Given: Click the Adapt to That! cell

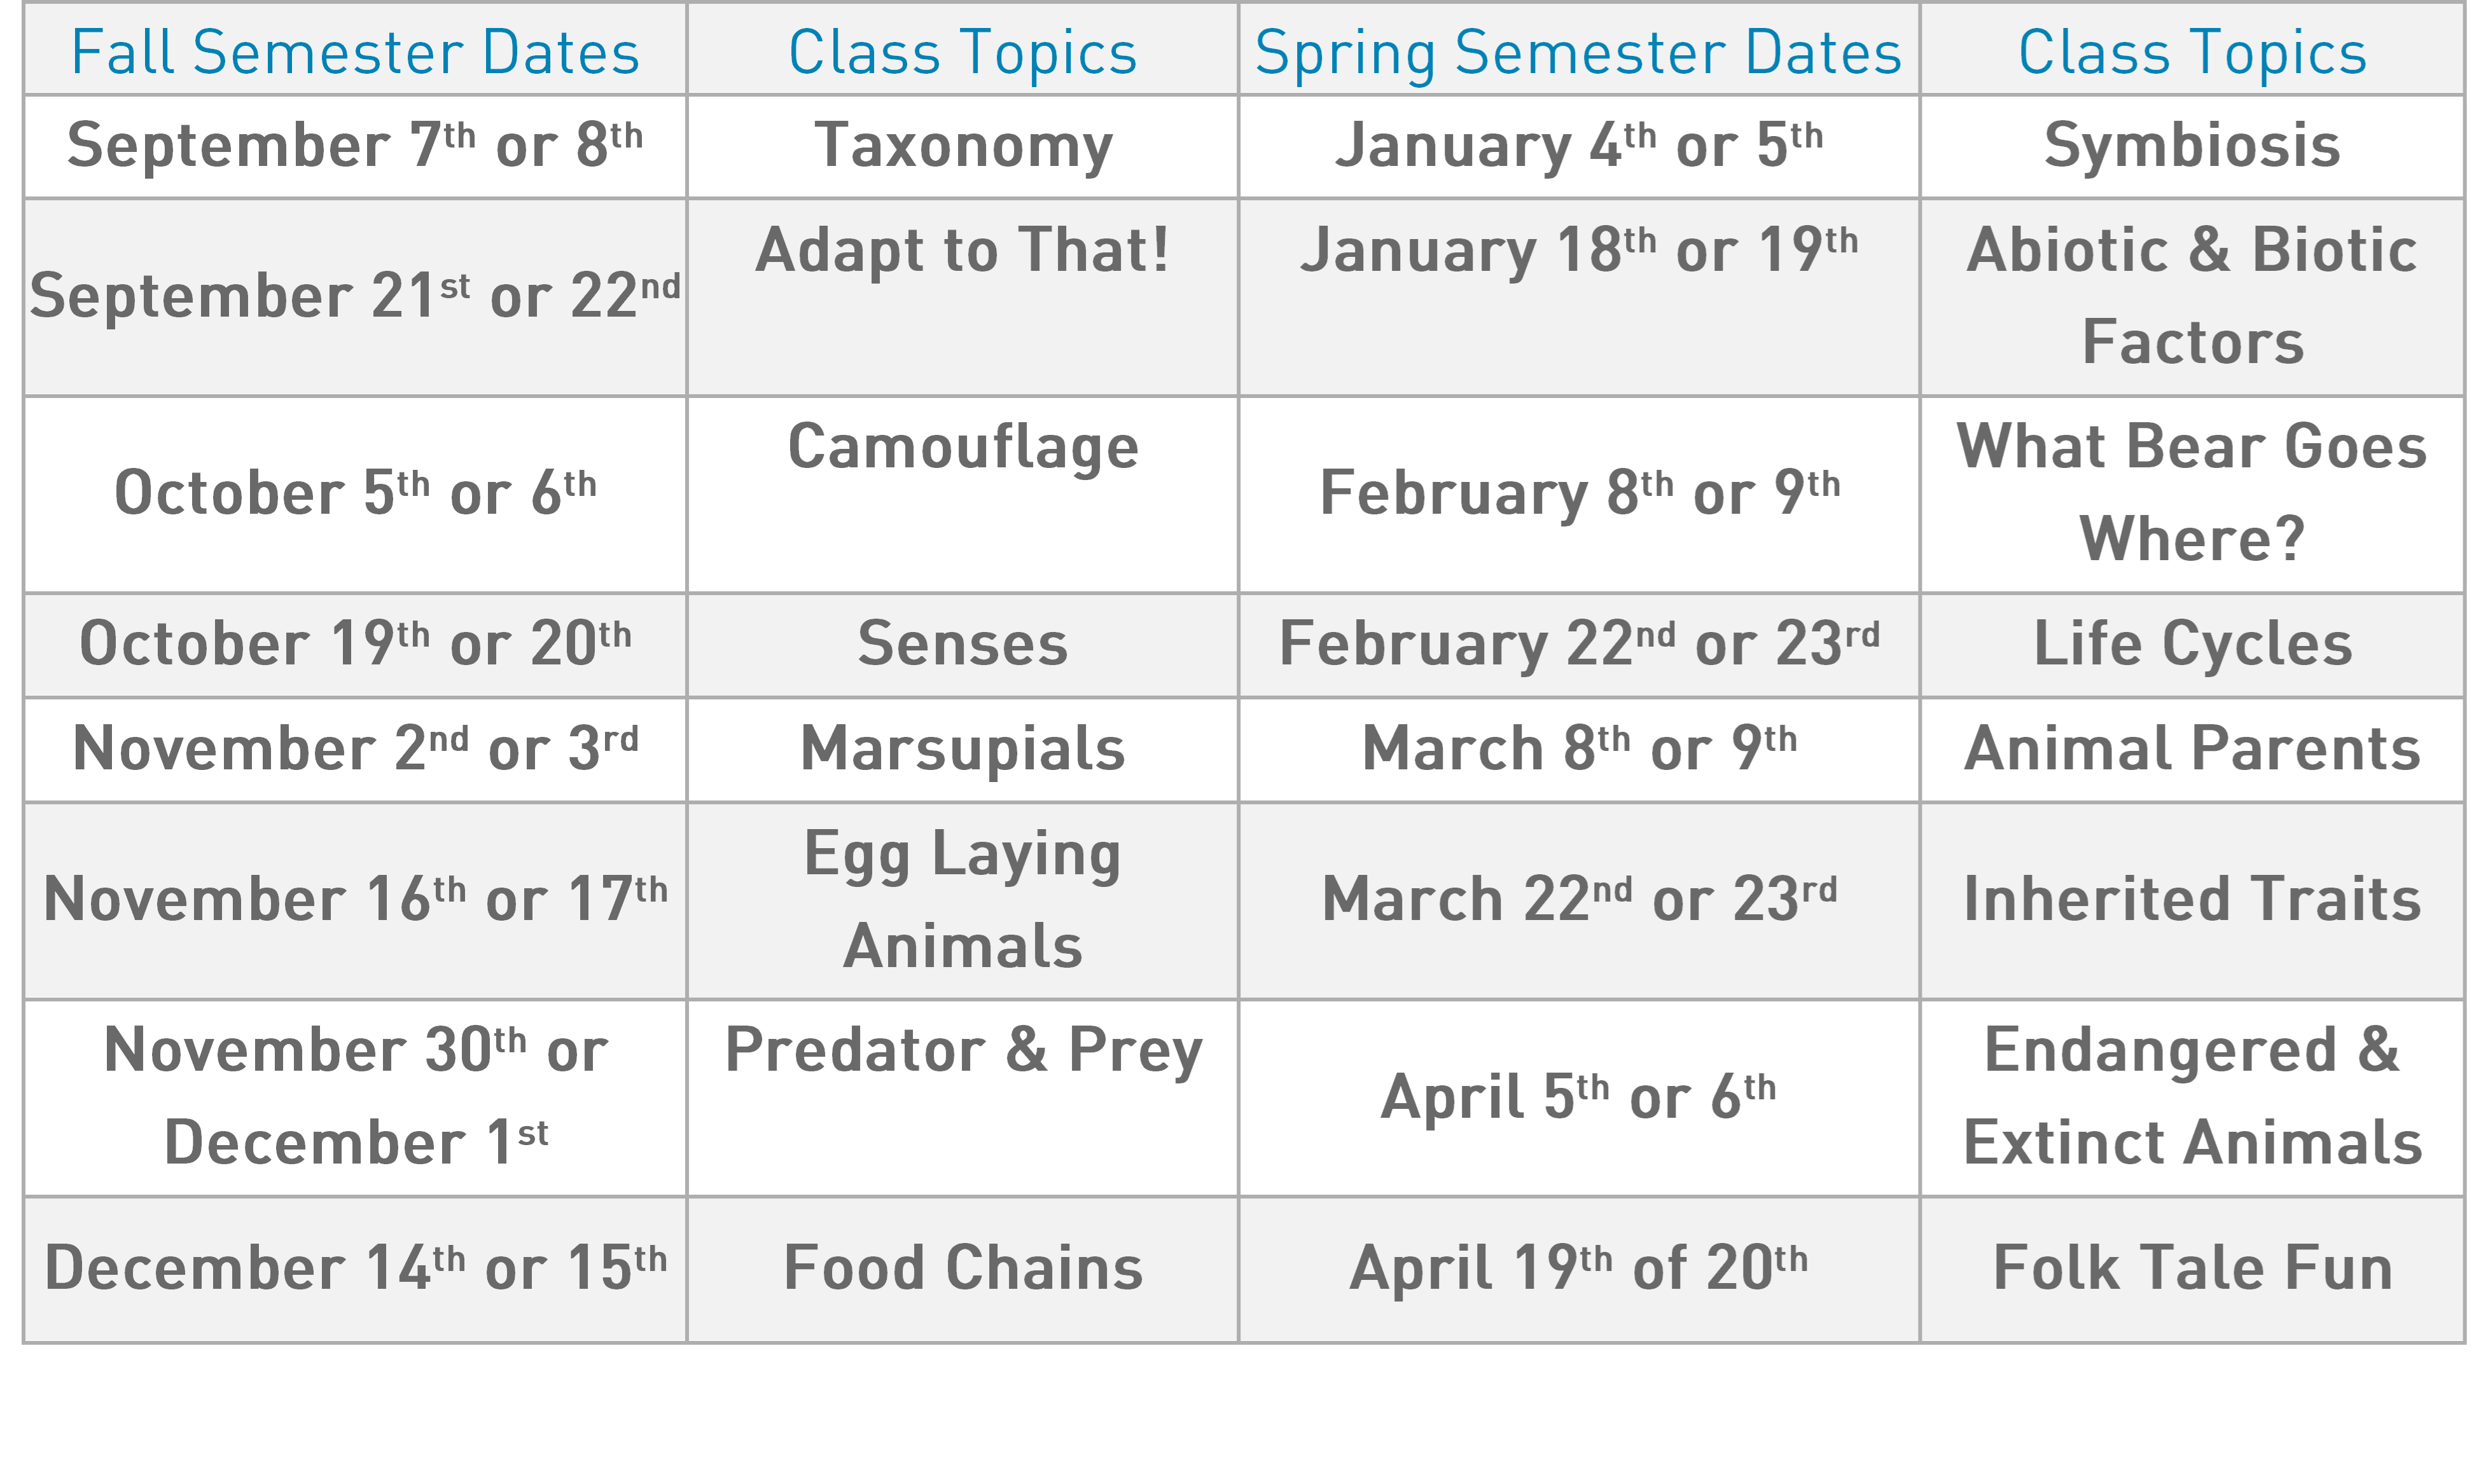Looking at the screenshot, I should (x=963, y=297).
